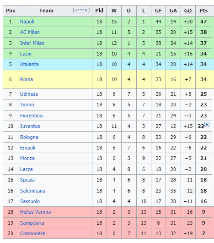Click the E (edit) link in header
The image size is (214, 243).
86,11
